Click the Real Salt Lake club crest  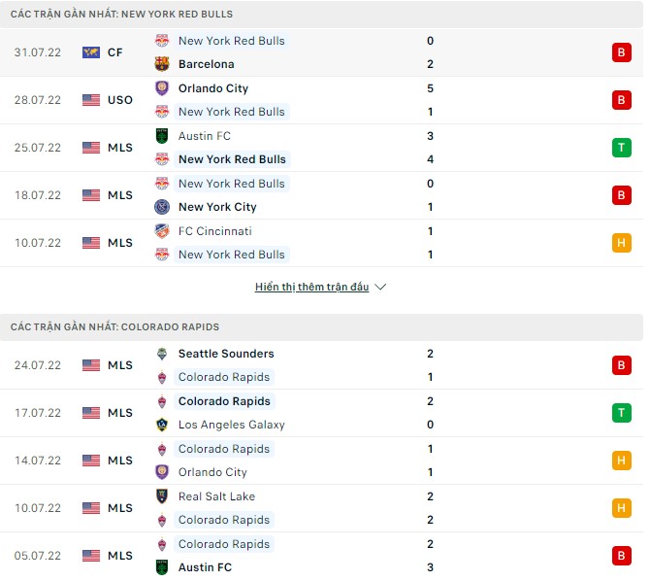[162, 496]
